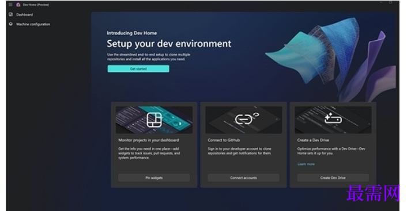Screen dimensions: 411x211
Task: Maximize the Dev Home window
Action: click(390, 2)
